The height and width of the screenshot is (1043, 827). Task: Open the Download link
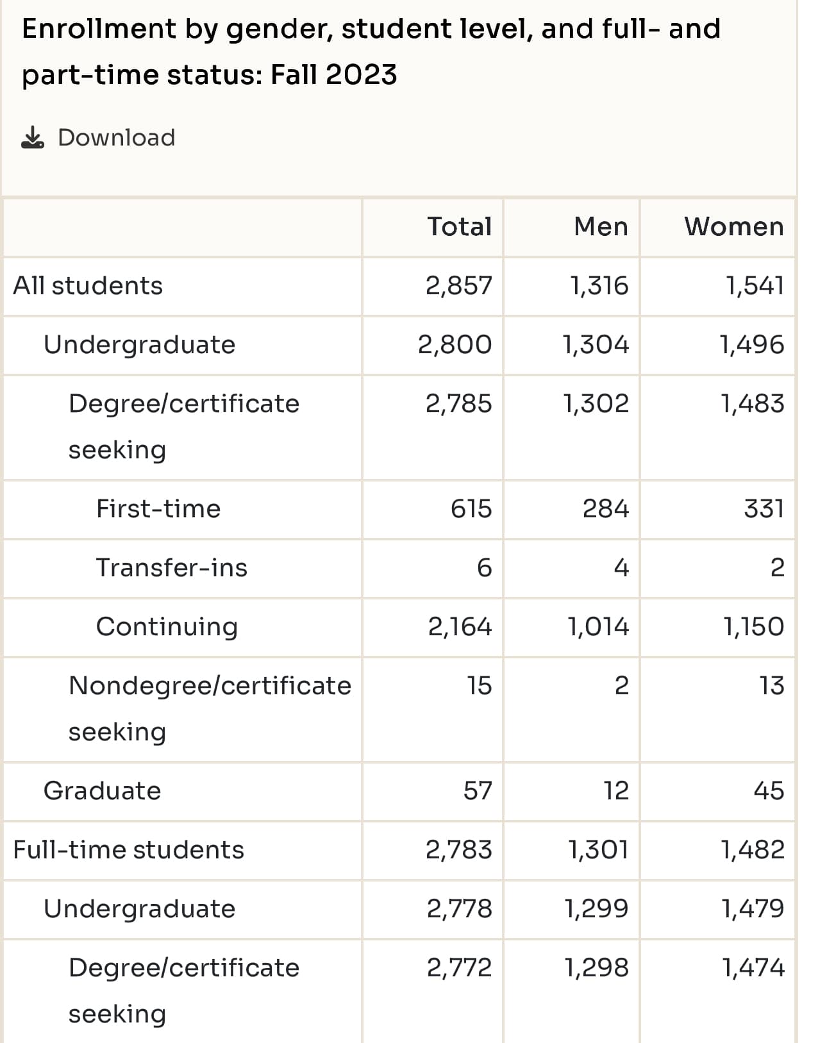click(x=116, y=138)
